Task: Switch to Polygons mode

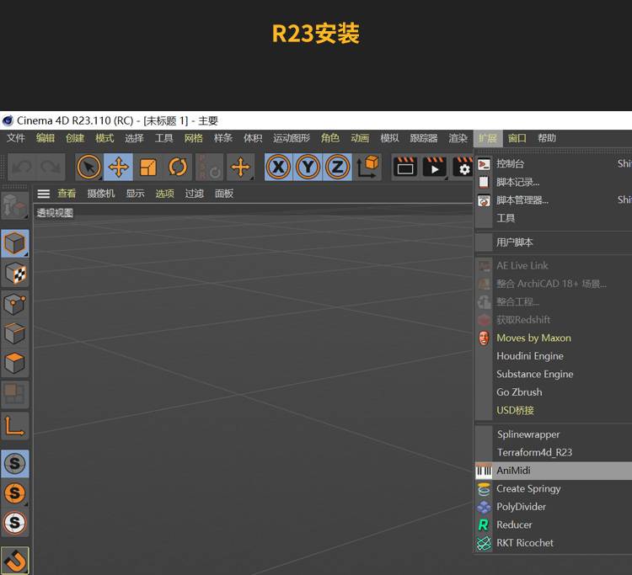Action: (x=15, y=363)
